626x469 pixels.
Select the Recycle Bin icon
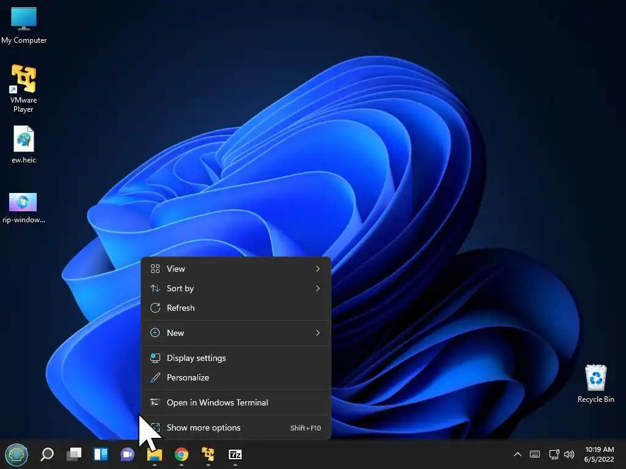coord(595,384)
